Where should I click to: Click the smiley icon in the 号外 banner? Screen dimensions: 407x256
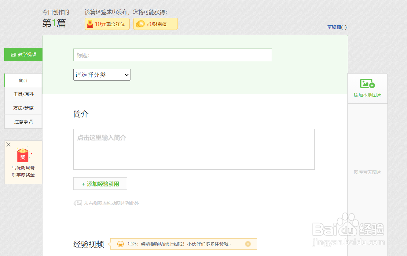click(120, 244)
